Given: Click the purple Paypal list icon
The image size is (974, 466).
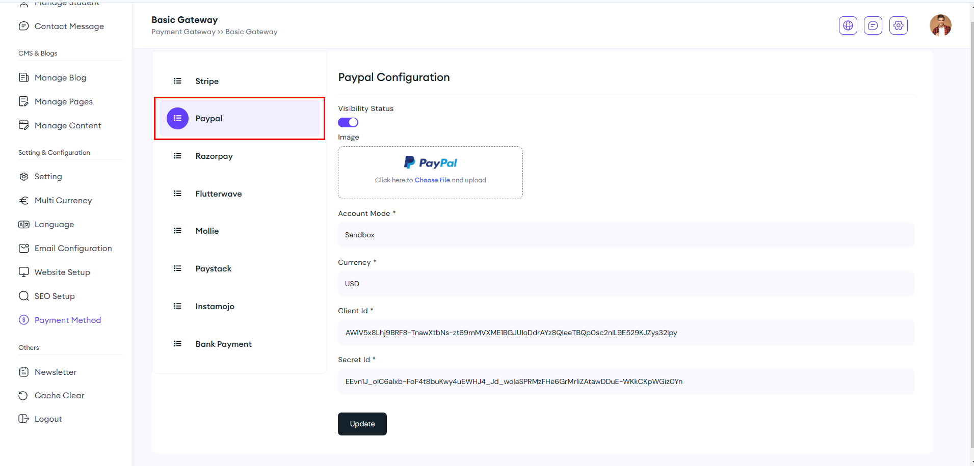Looking at the screenshot, I should tap(177, 118).
